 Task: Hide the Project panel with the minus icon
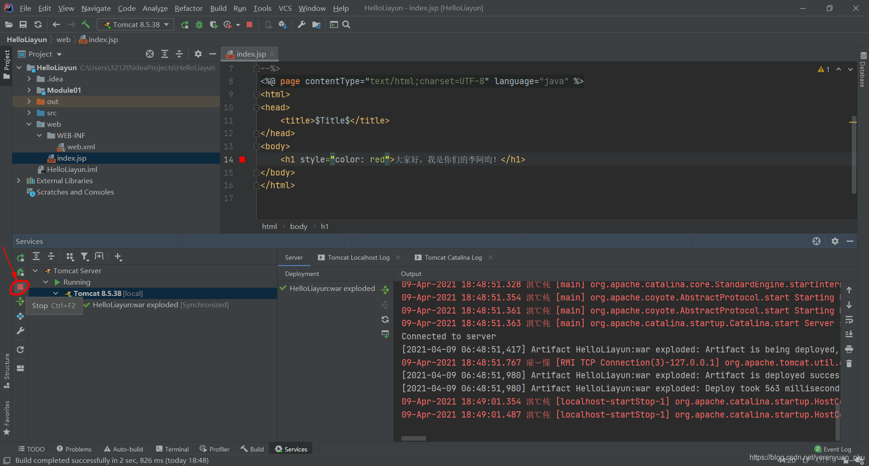(212, 54)
